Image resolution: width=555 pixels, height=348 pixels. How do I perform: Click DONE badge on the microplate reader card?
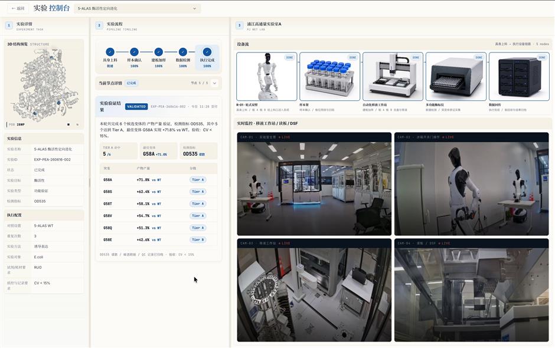pyautogui.click(x=479, y=57)
